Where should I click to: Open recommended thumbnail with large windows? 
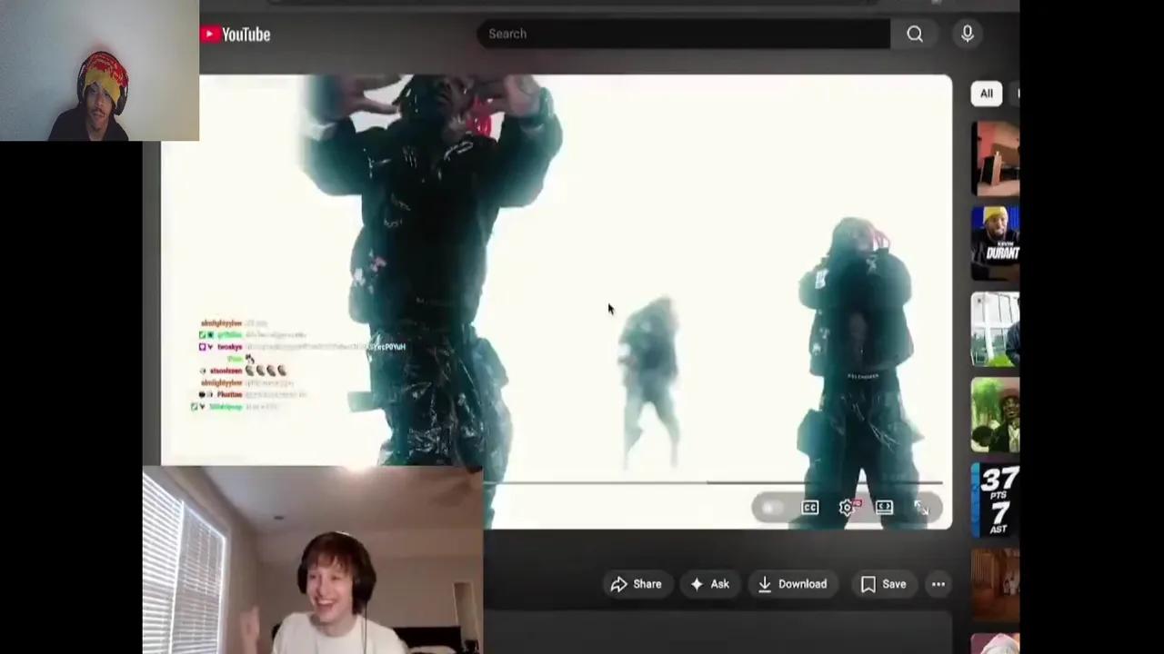coord(995,329)
